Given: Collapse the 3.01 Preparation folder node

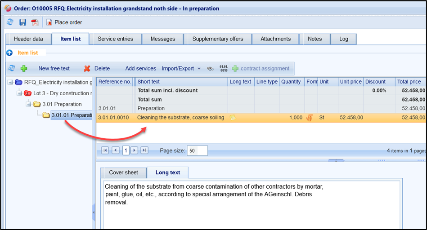Looking at the screenshot, I should 28,104.
